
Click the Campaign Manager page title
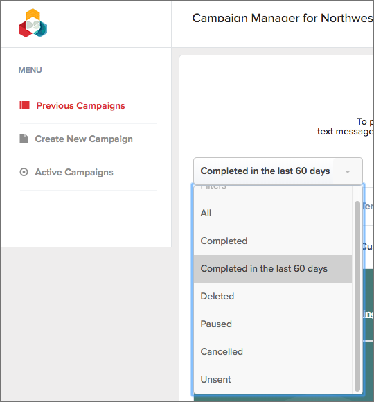pos(283,18)
